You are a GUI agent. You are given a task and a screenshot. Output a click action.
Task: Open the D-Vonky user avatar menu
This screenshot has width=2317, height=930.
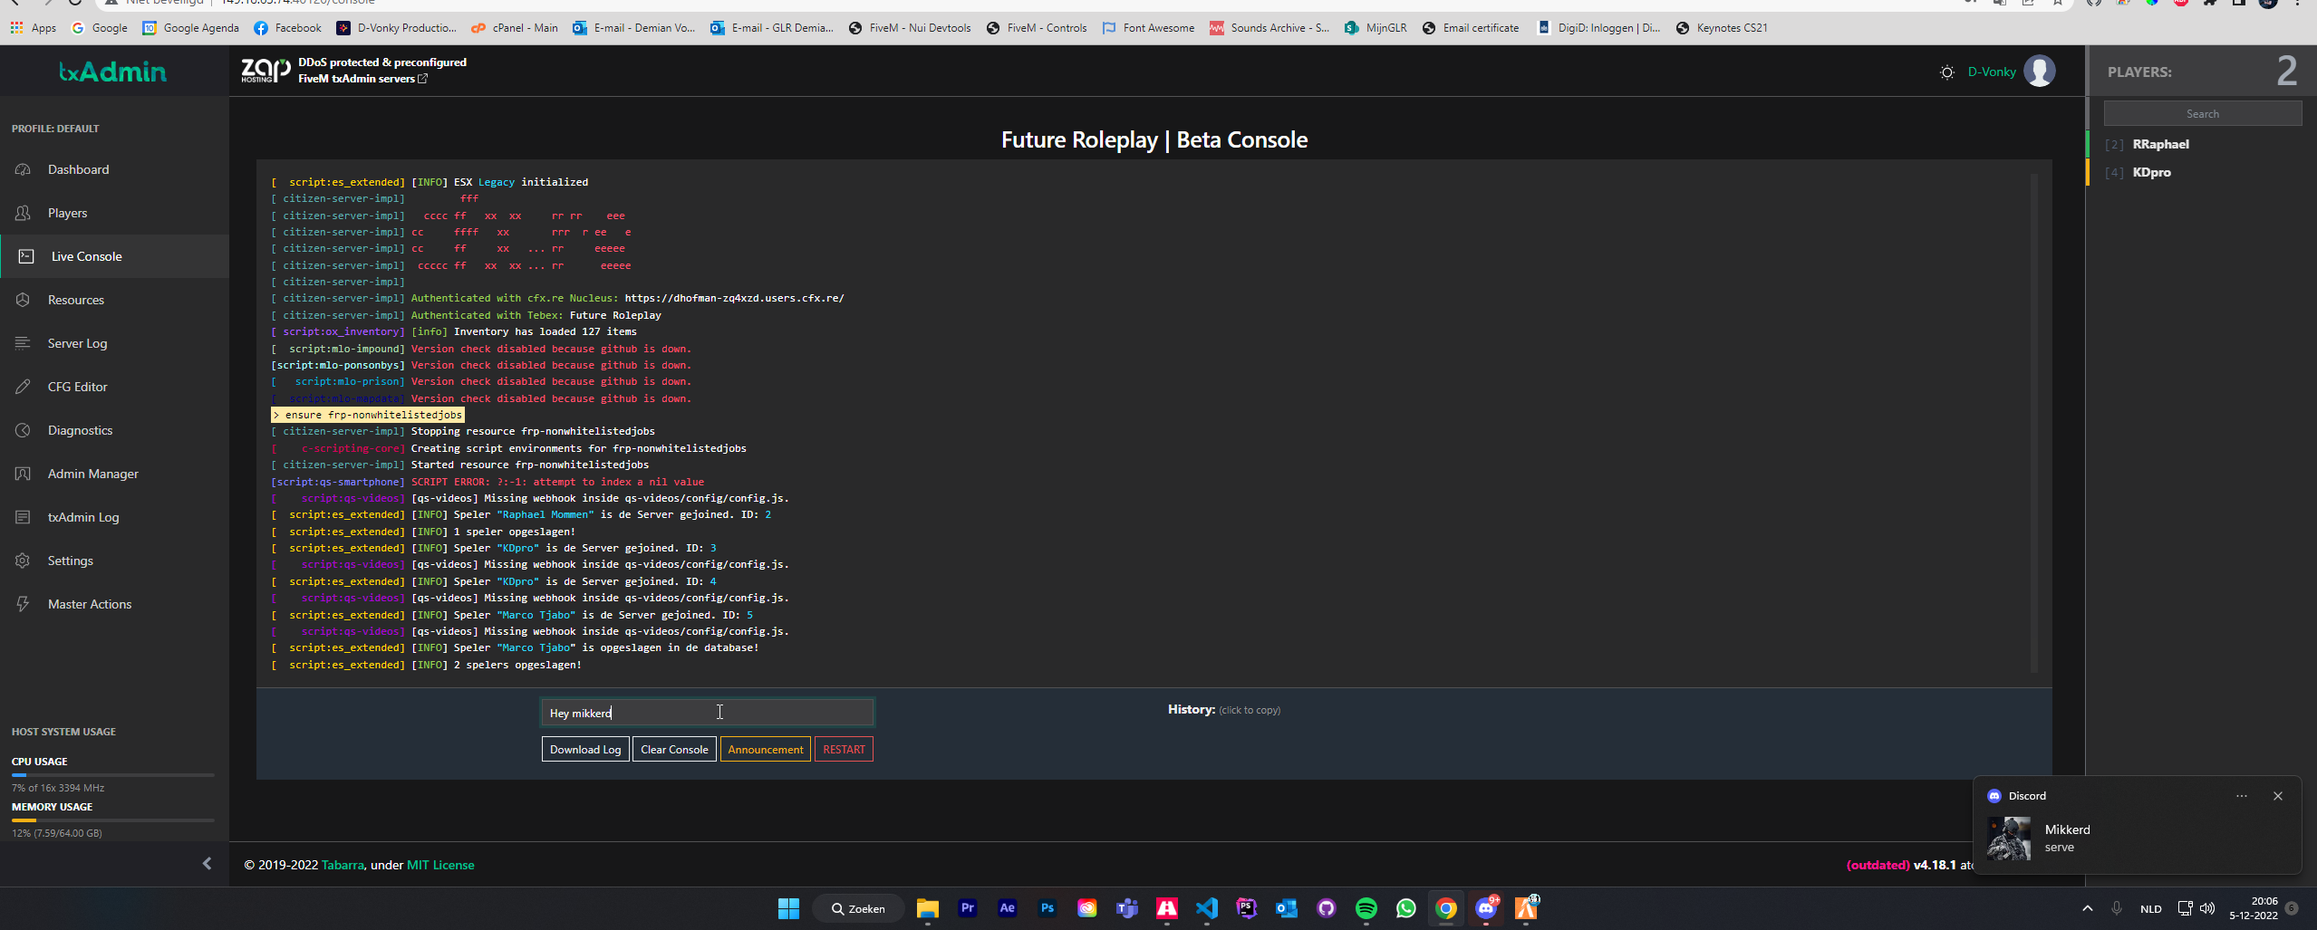[2039, 72]
